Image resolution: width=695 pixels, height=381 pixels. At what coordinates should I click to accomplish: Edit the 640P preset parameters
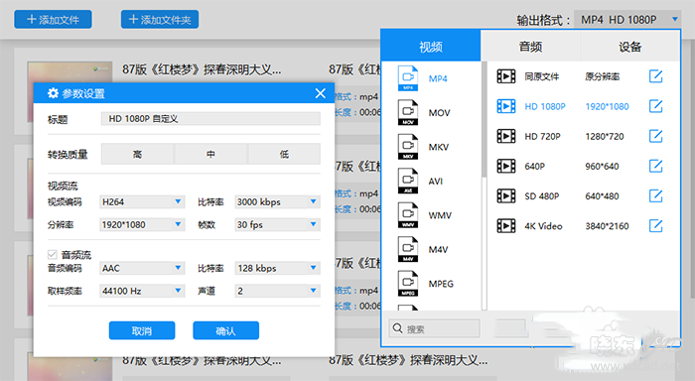[655, 166]
